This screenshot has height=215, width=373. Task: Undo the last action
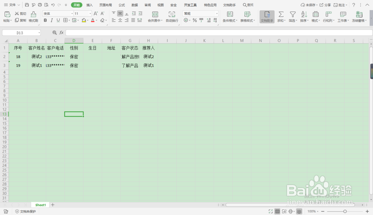(53, 5)
